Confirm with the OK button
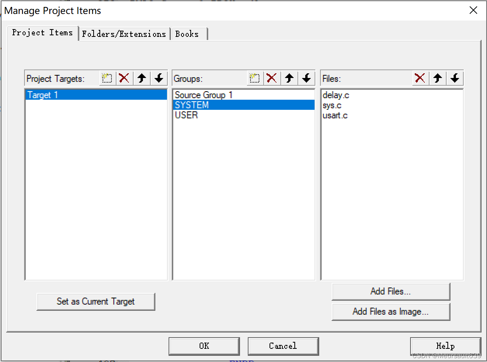Viewport: 487px width, 362px height. pyautogui.click(x=204, y=346)
